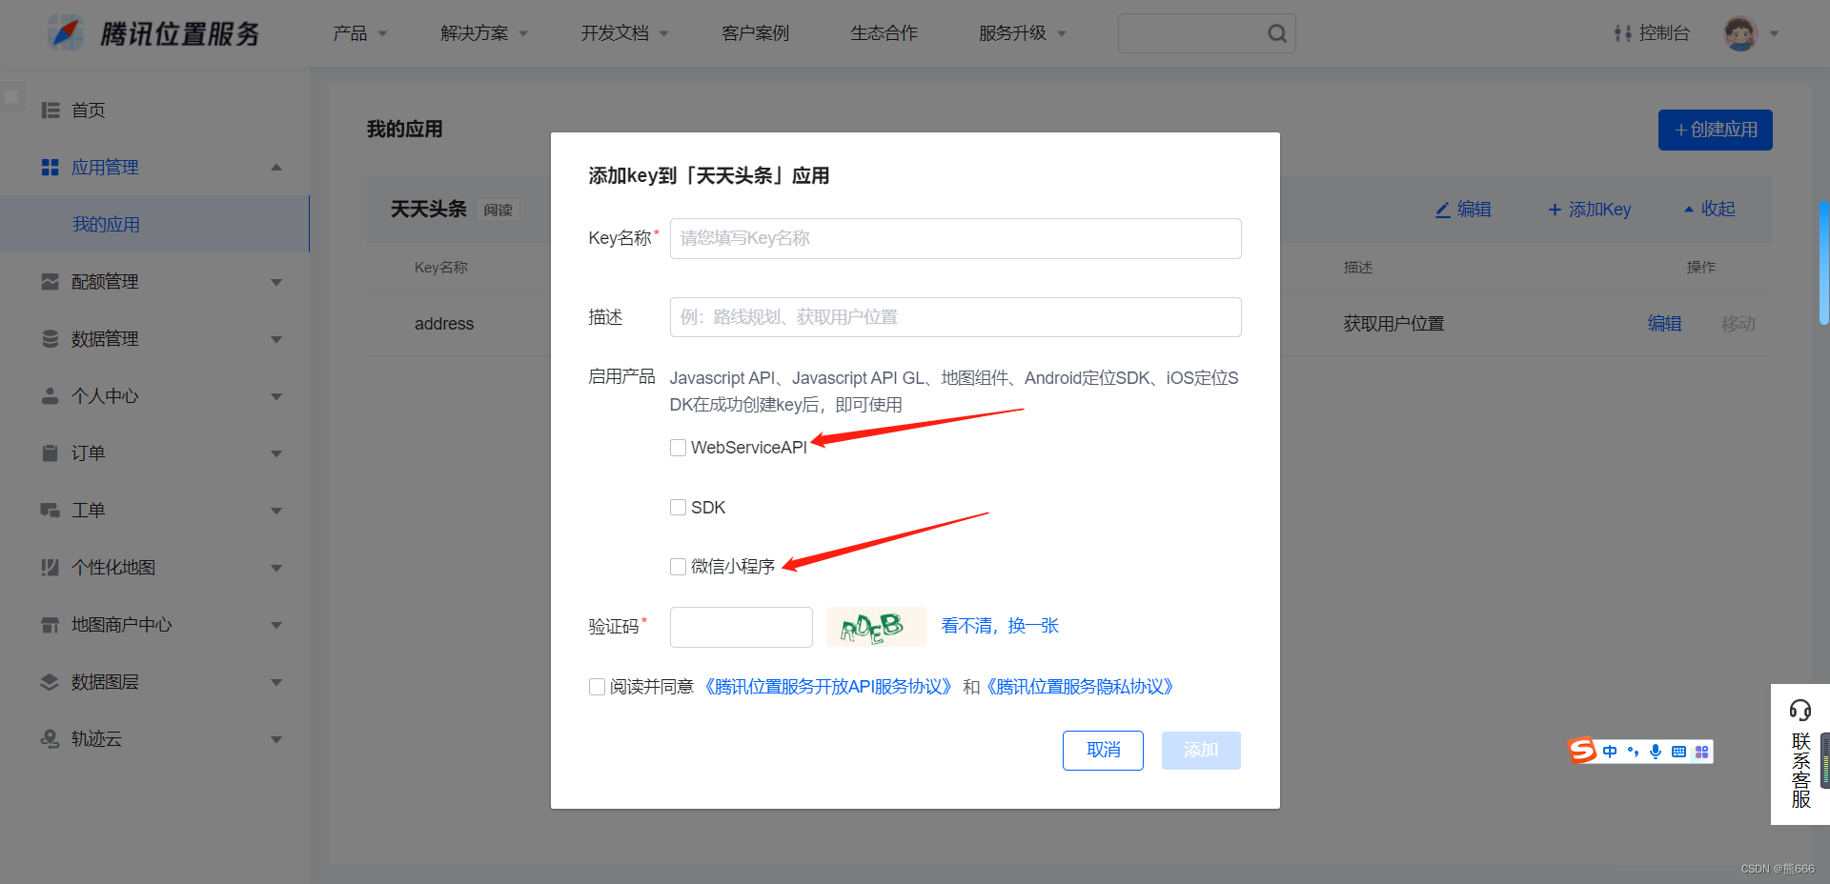Click the 个性化地图 map icon
Viewport: 1830px width, 884px height.
click(x=51, y=568)
